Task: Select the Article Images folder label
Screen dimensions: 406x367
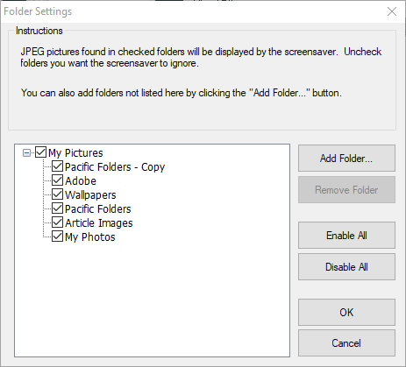Action: coord(99,223)
